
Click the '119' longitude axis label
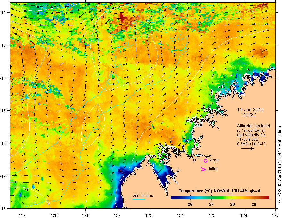(22, 216)
